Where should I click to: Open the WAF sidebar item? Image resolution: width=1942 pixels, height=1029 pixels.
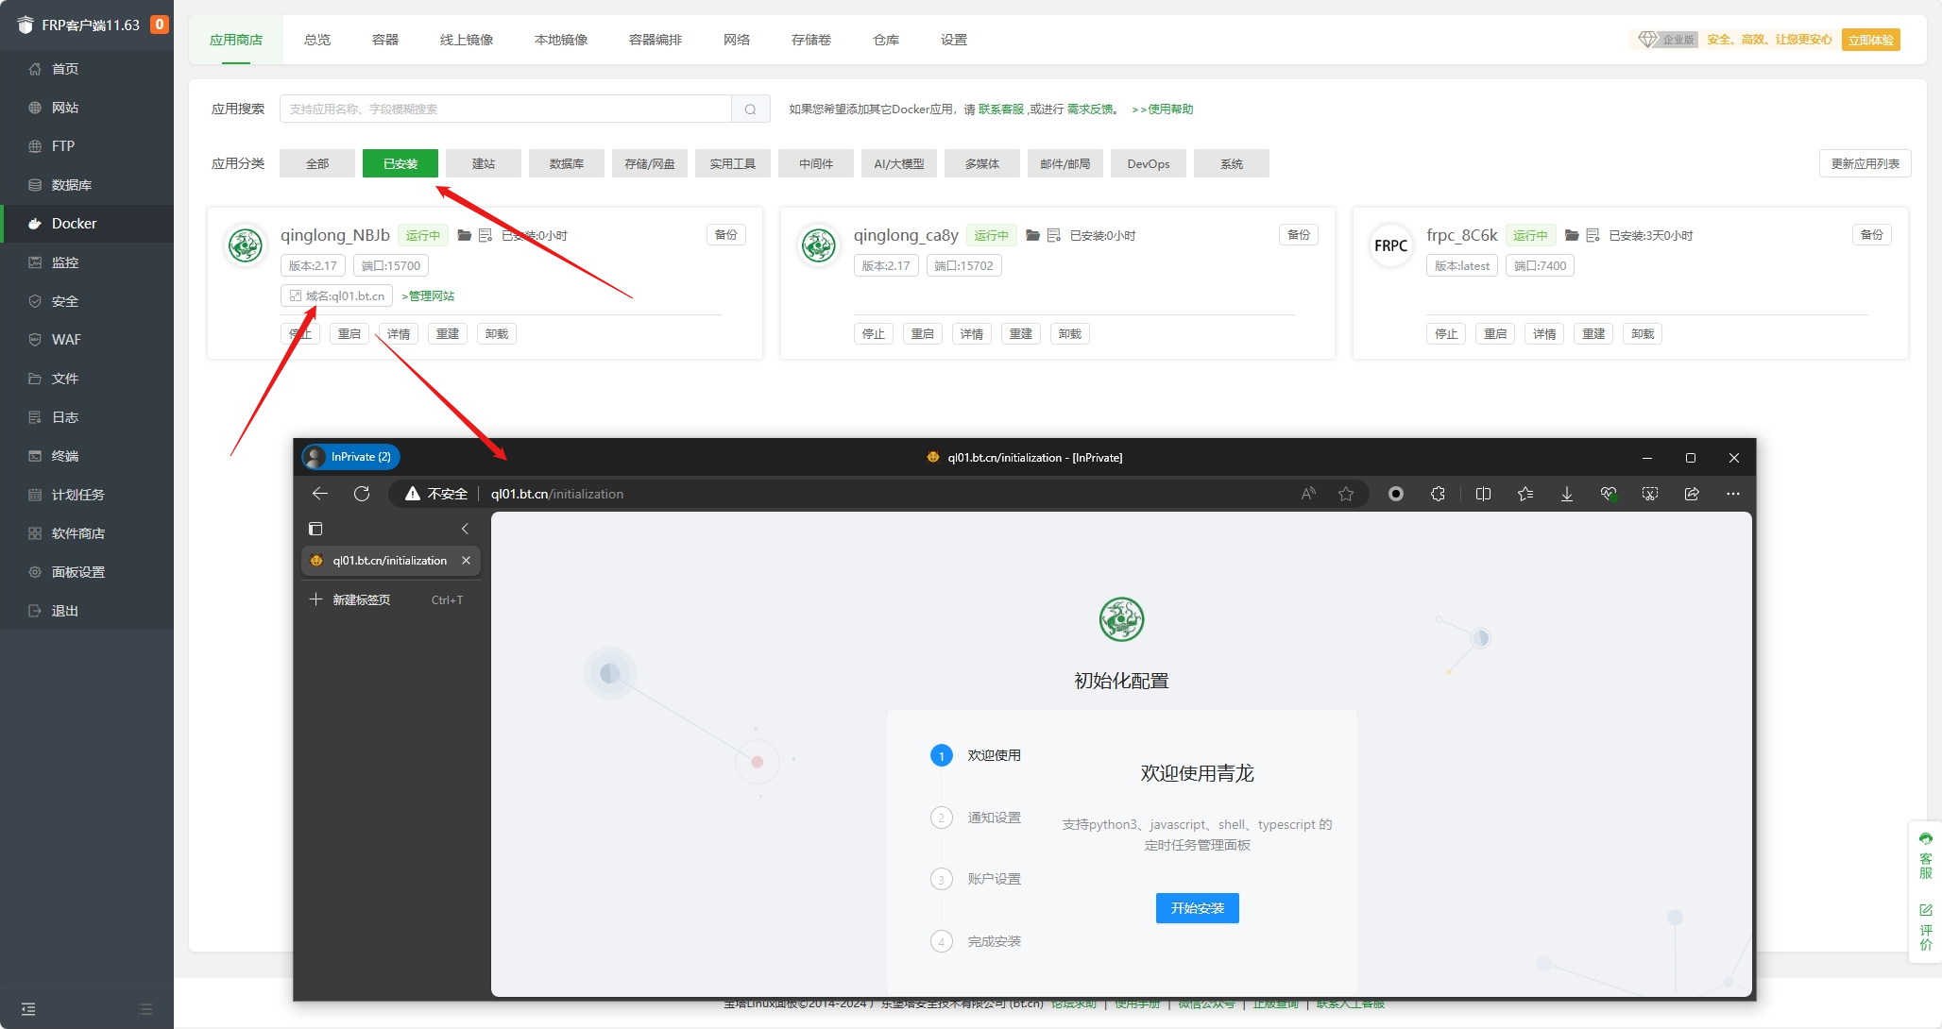[x=87, y=340]
